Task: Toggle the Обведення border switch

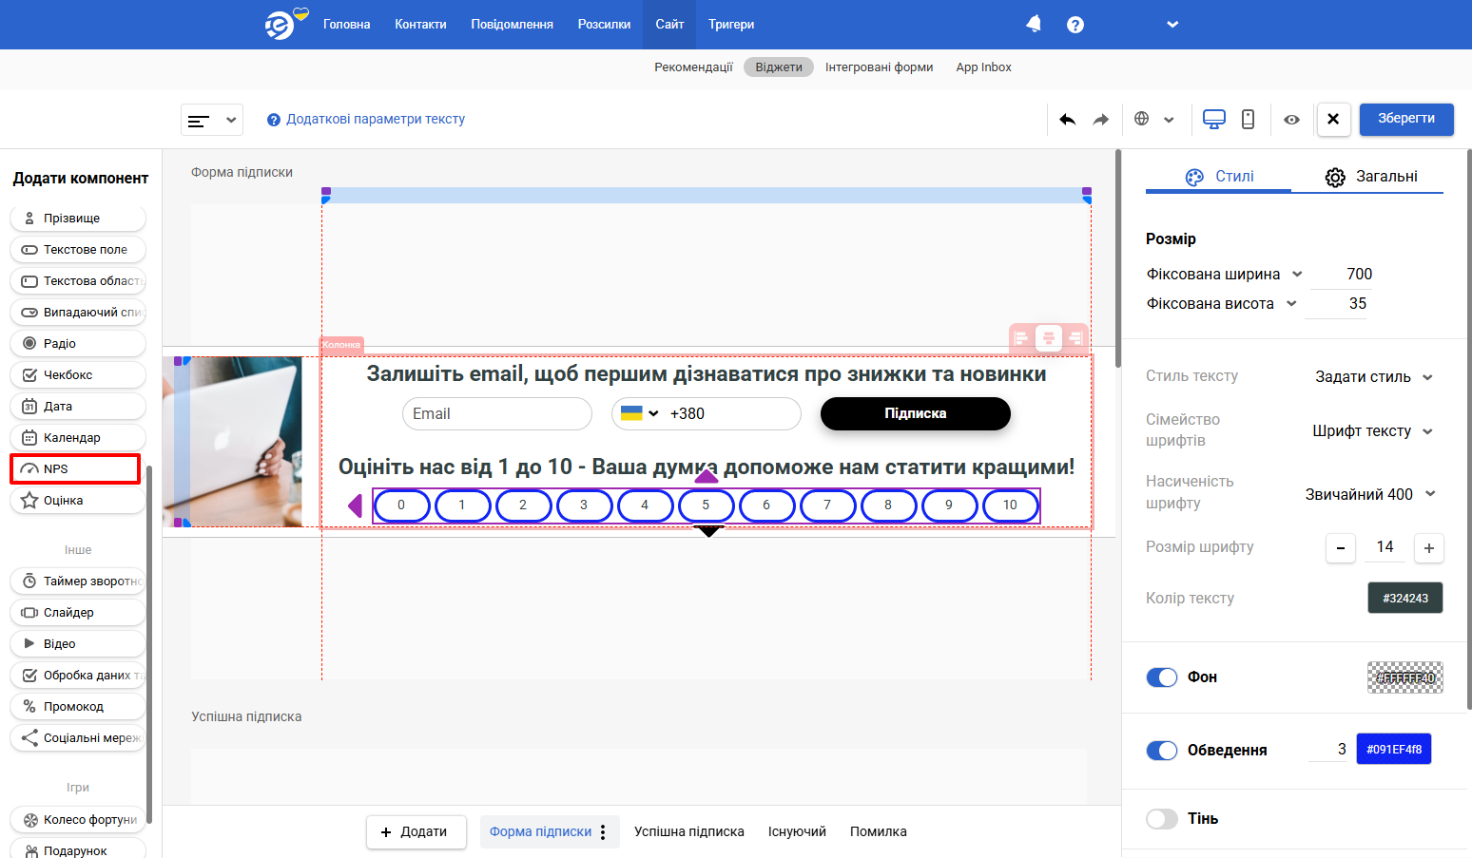Action: [x=1162, y=751]
